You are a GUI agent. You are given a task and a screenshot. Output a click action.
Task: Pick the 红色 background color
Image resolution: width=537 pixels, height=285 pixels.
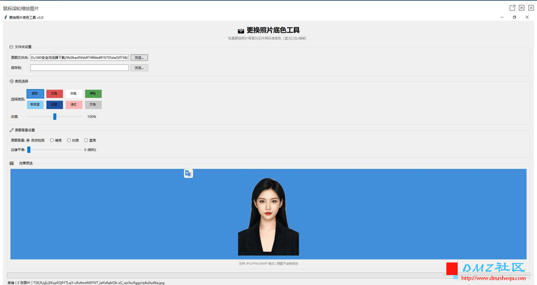(54, 94)
